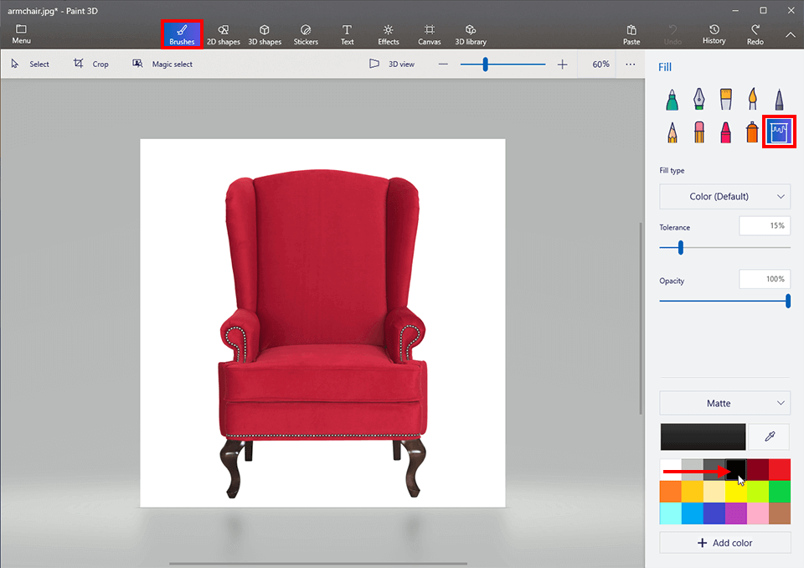This screenshot has width=804, height=568.
Task: Pick the dark red color swatch
Action: point(757,469)
